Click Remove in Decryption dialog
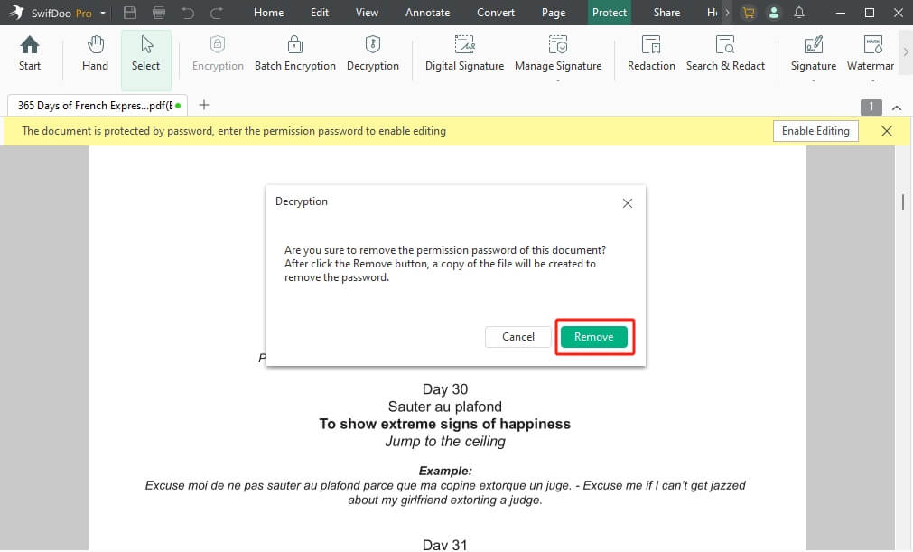 [594, 337]
